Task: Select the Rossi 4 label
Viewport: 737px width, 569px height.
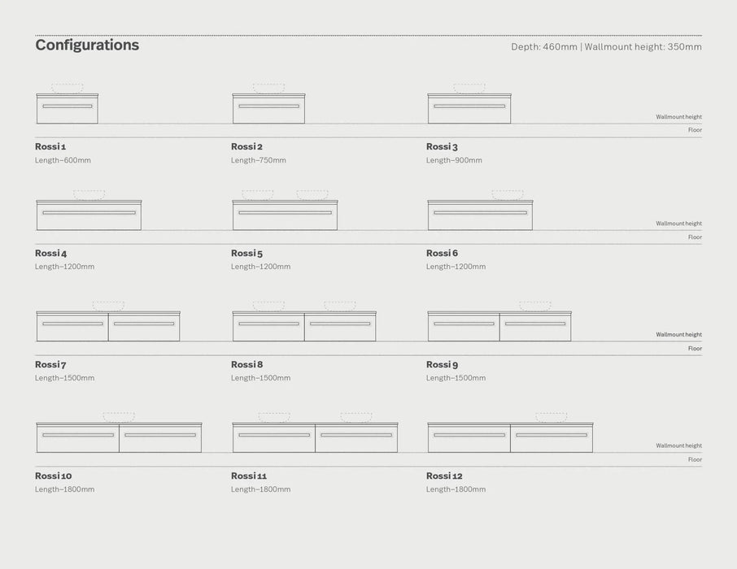Action: tap(50, 254)
